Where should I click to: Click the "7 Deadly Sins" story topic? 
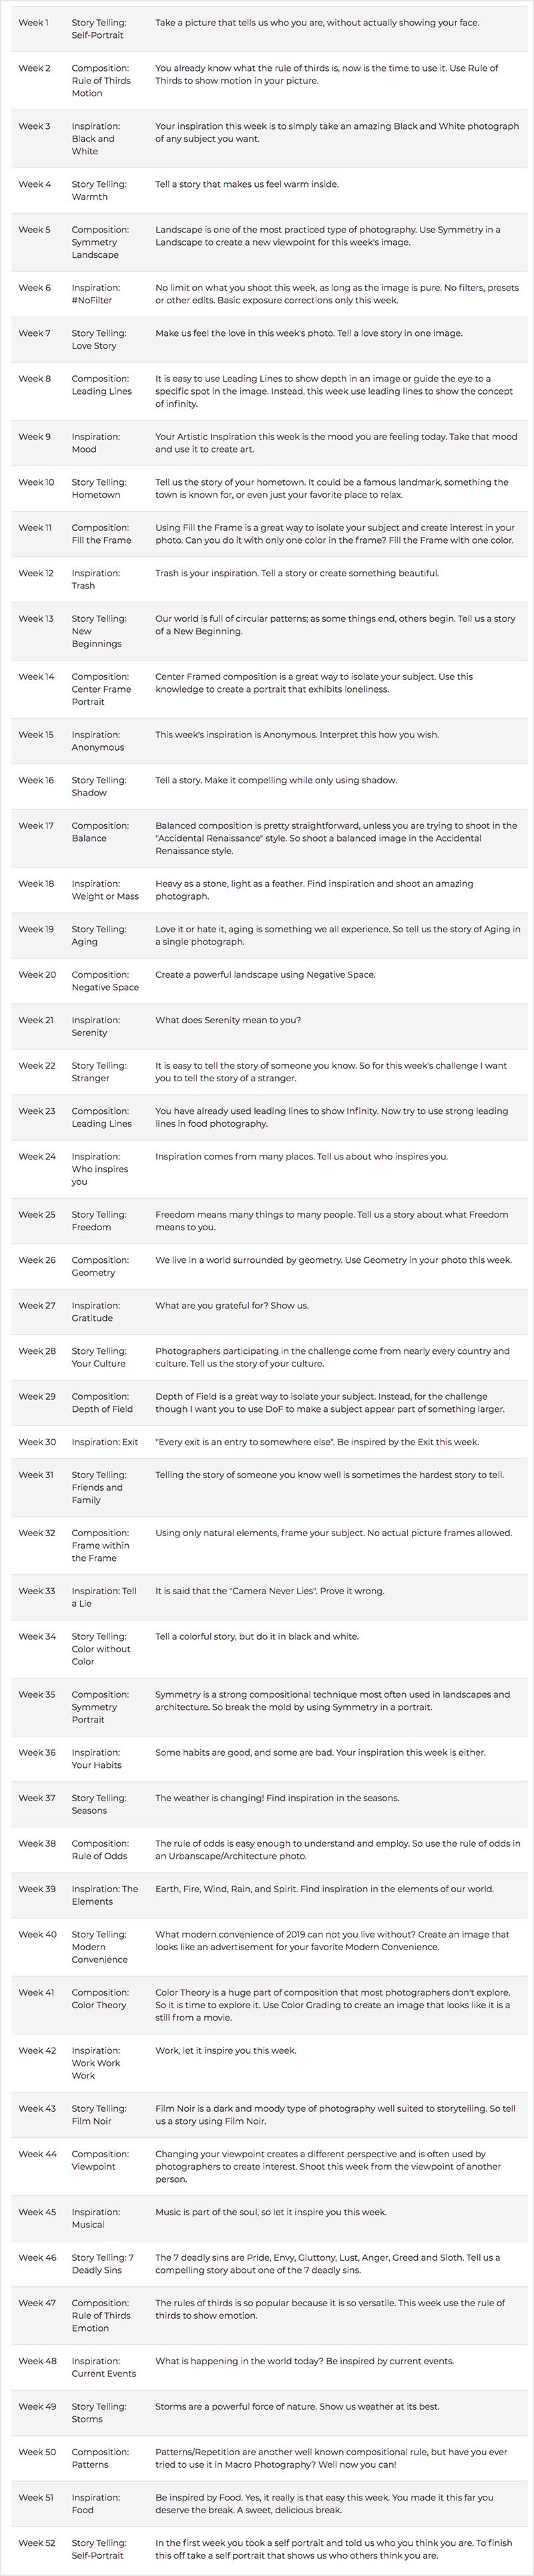pos(102,2263)
